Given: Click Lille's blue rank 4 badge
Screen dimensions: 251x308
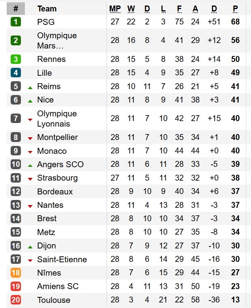Looking at the screenshot, I should coord(16,73).
